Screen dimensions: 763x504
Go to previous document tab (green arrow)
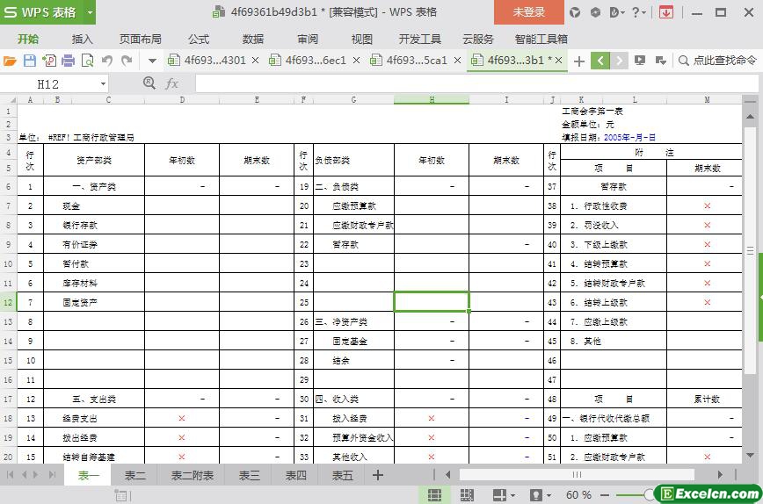(x=600, y=61)
